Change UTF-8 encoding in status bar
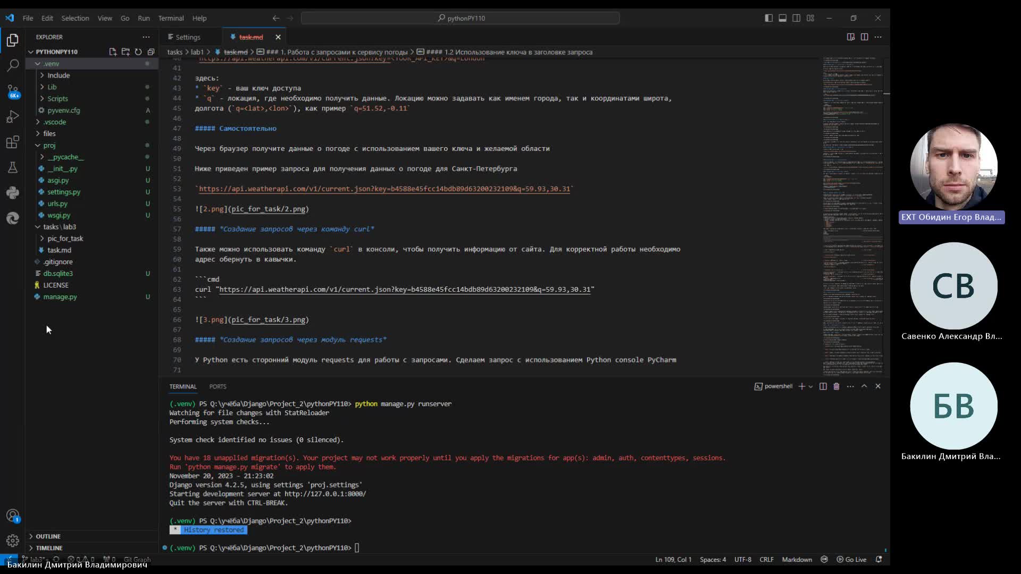The height and width of the screenshot is (574, 1021). click(x=742, y=559)
